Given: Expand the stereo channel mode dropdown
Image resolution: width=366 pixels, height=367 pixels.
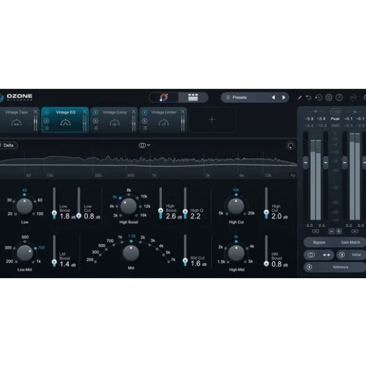Looking at the screenshot, I should click(x=145, y=145).
